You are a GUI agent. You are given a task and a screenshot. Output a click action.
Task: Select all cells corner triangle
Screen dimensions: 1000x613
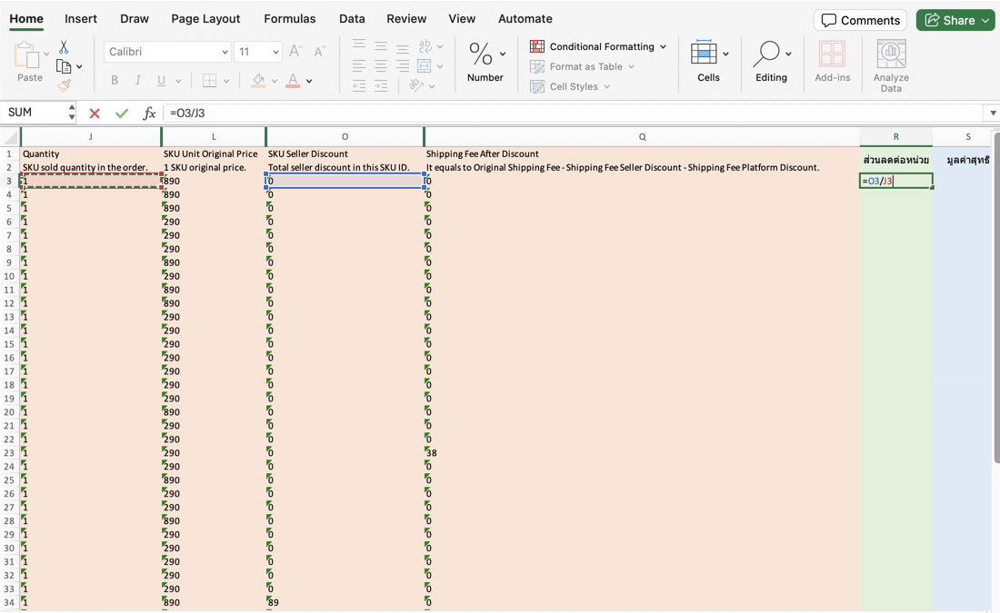point(10,137)
